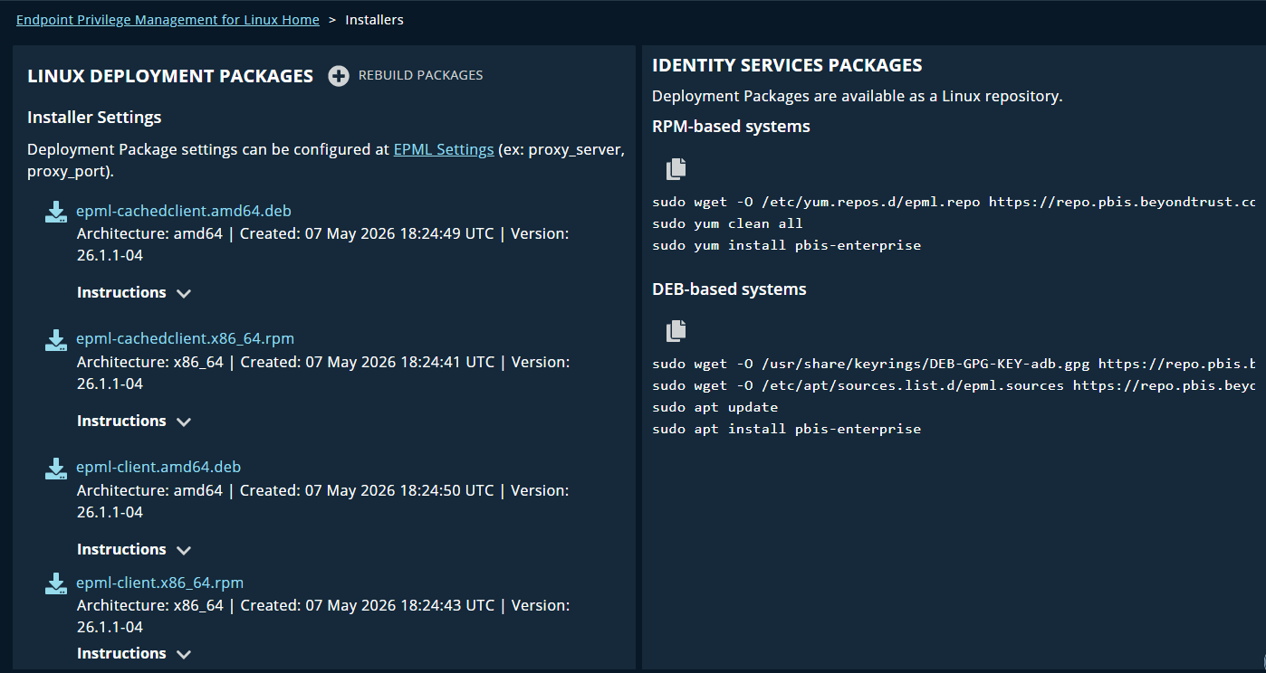Click the IDENTITY SERVICES PACKAGES heading

(x=787, y=65)
